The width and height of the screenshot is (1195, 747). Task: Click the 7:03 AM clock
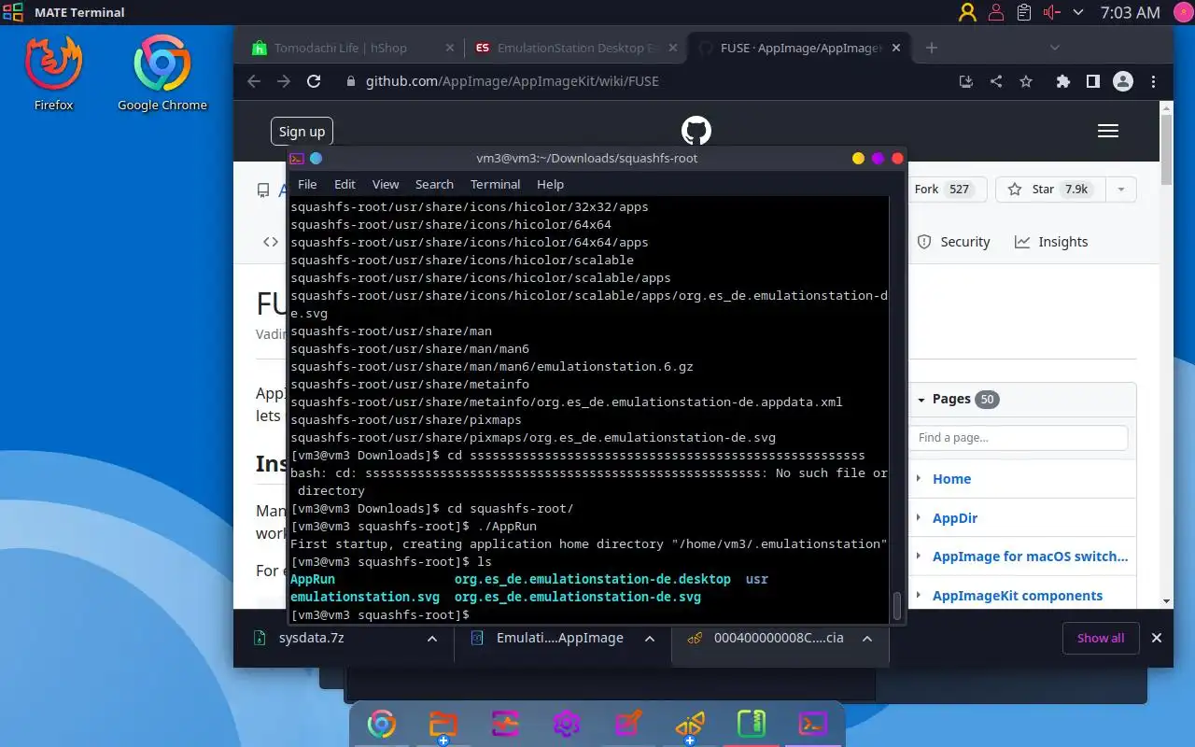(1130, 12)
